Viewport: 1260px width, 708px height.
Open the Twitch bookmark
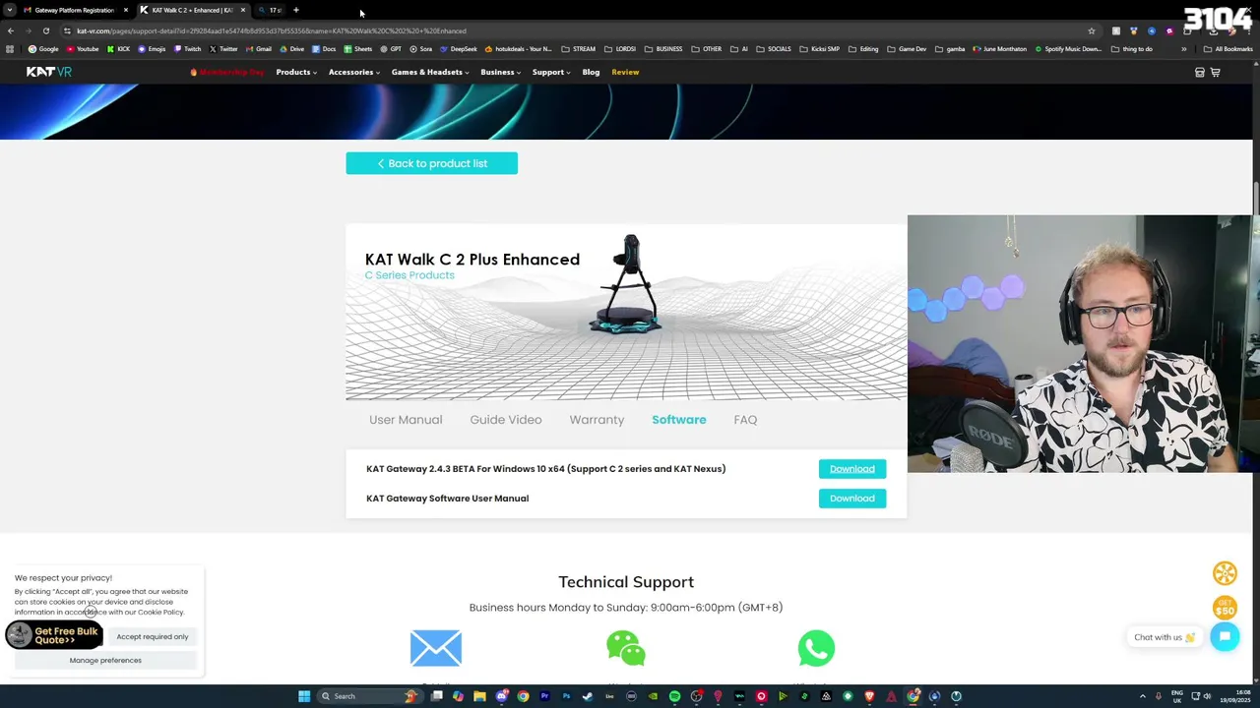pos(187,49)
